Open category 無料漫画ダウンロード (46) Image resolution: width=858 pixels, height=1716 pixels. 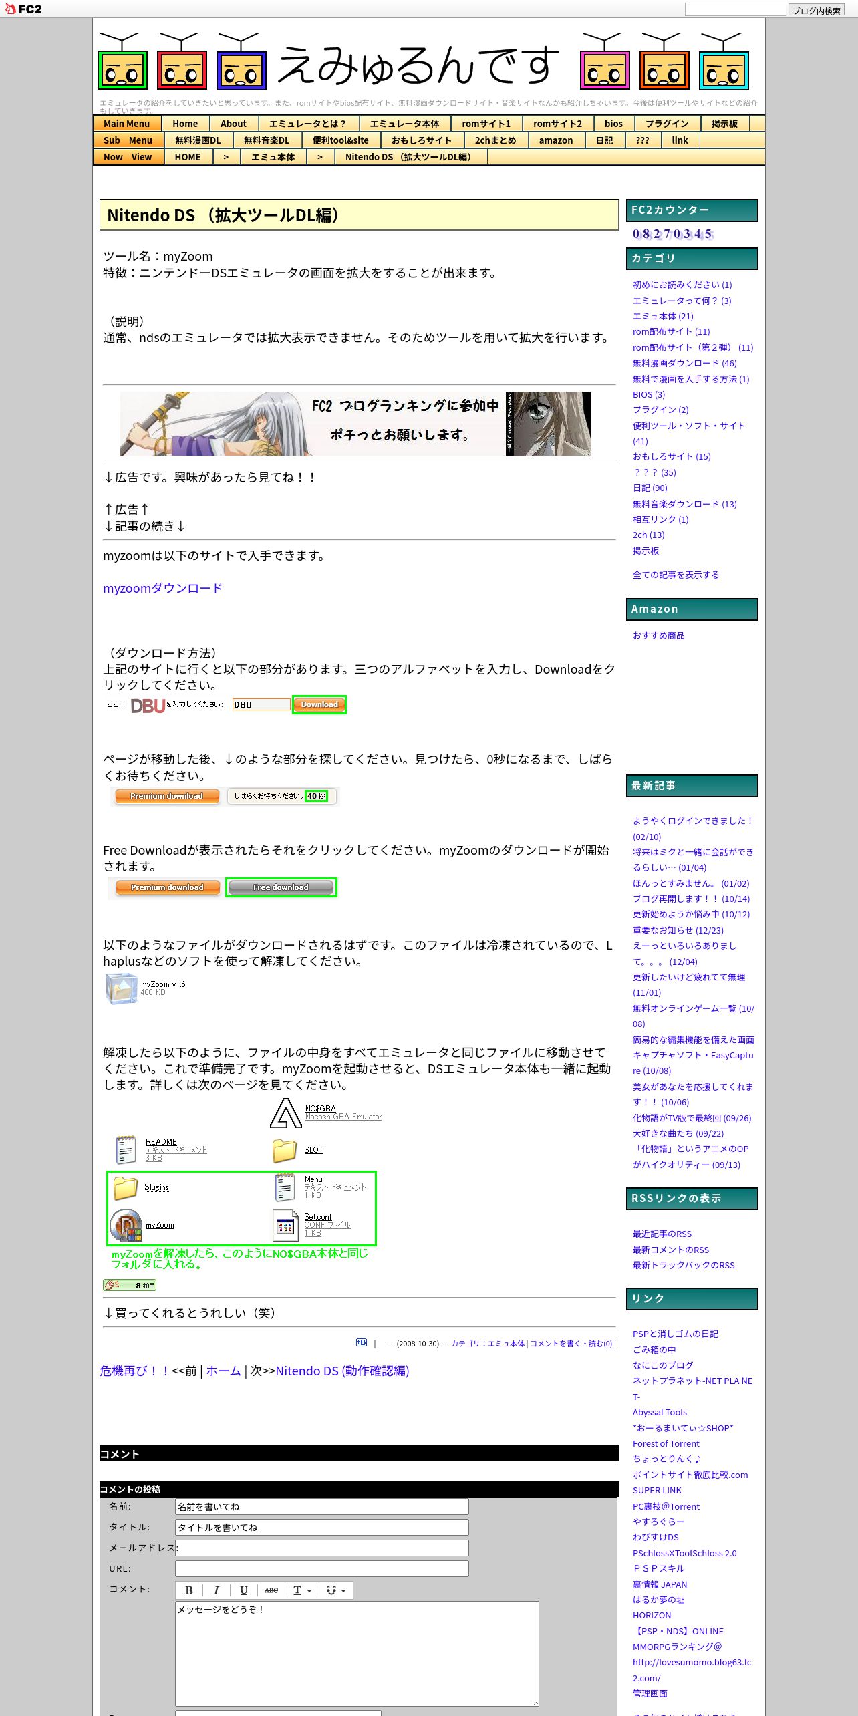[x=685, y=363]
